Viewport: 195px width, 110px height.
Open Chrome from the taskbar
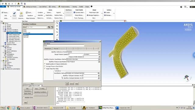pyautogui.click(x=9, y=108)
